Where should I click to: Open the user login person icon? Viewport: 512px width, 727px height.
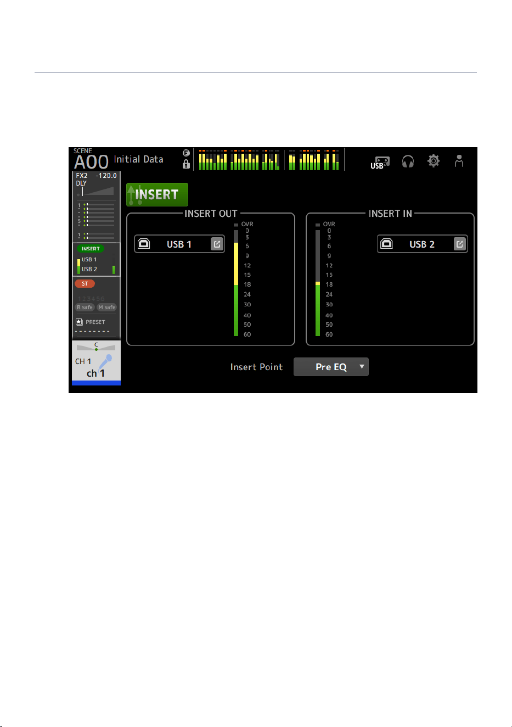click(x=459, y=161)
